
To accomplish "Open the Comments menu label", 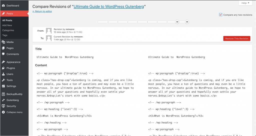I will pos(13,54).
